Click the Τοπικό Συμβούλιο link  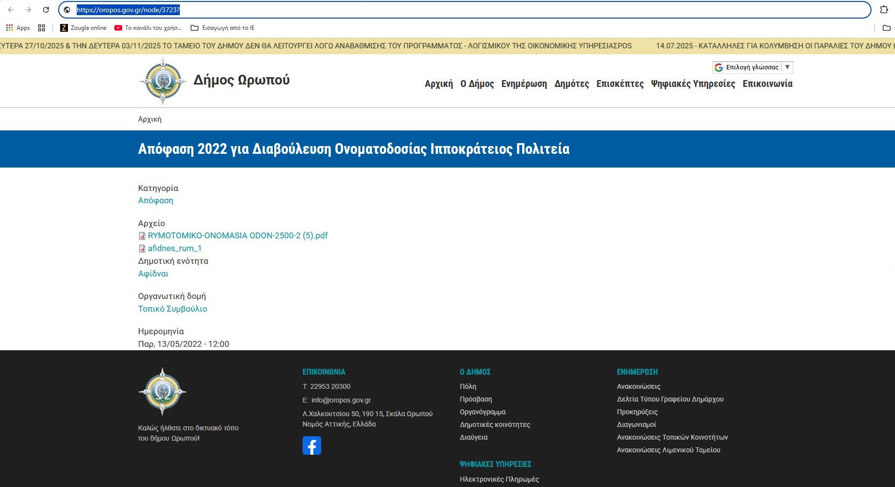pyautogui.click(x=173, y=309)
